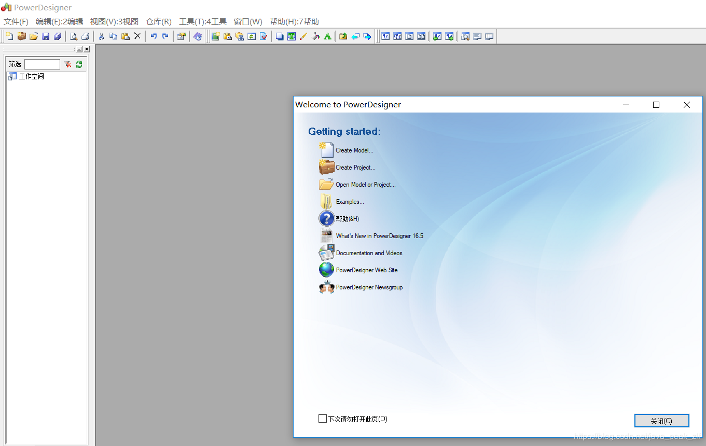This screenshot has height=446, width=706.
Task: Click the green refresh arrows toolbar icon
Action: coord(252,36)
